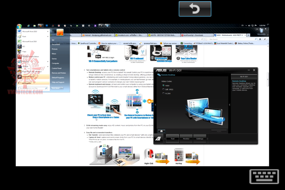
Task: Select the ASUS Motherboards browser tab
Action: (230, 35)
